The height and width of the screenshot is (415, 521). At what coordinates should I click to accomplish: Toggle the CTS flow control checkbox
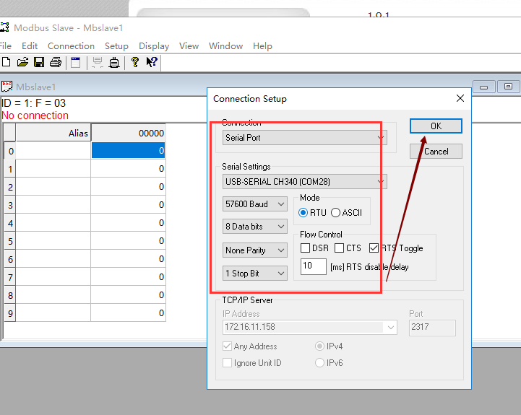[339, 248]
